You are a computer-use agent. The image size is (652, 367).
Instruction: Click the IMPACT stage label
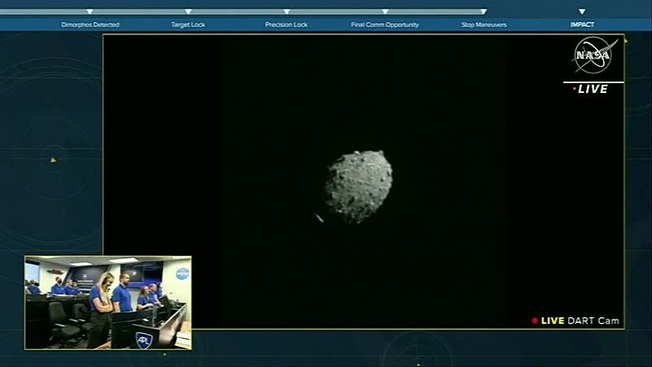click(582, 25)
